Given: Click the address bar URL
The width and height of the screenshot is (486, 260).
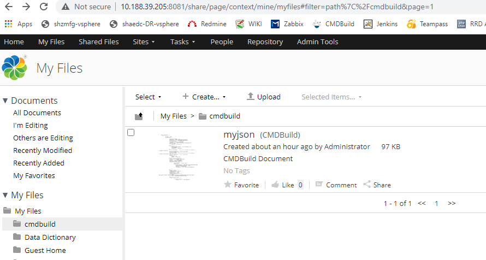Looking at the screenshot, I should point(277,7).
